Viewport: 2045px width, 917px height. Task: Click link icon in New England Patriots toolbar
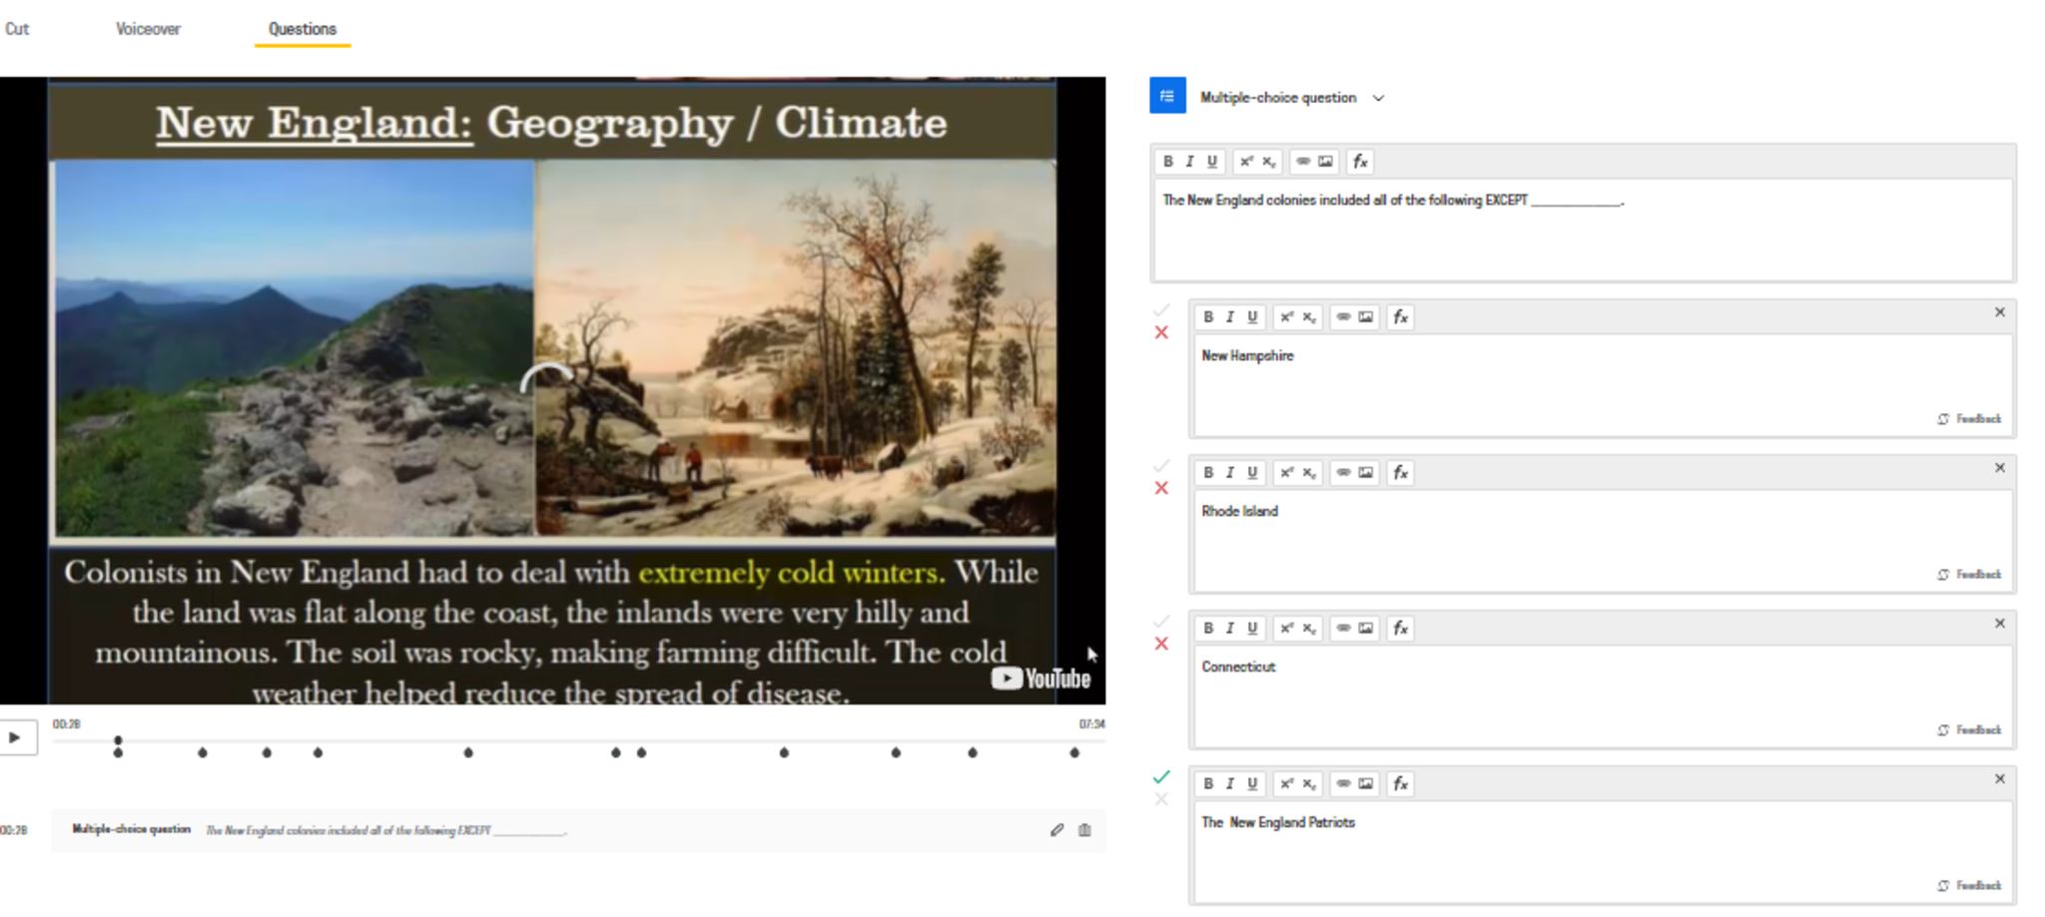(1343, 784)
